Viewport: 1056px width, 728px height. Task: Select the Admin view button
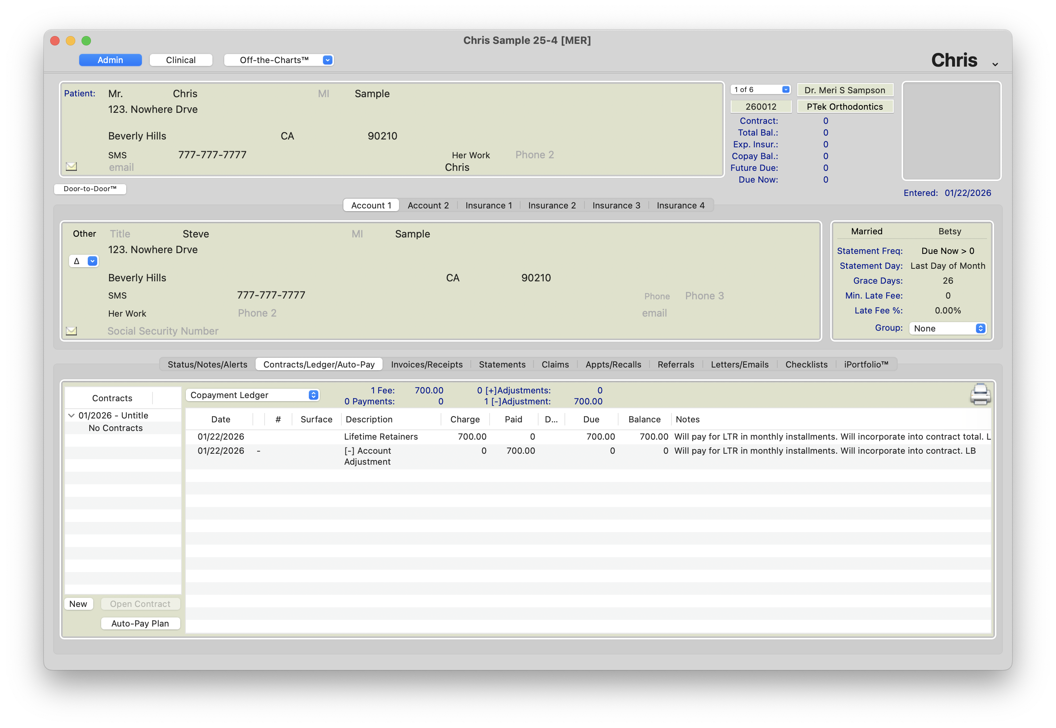(x=110, y=60)
